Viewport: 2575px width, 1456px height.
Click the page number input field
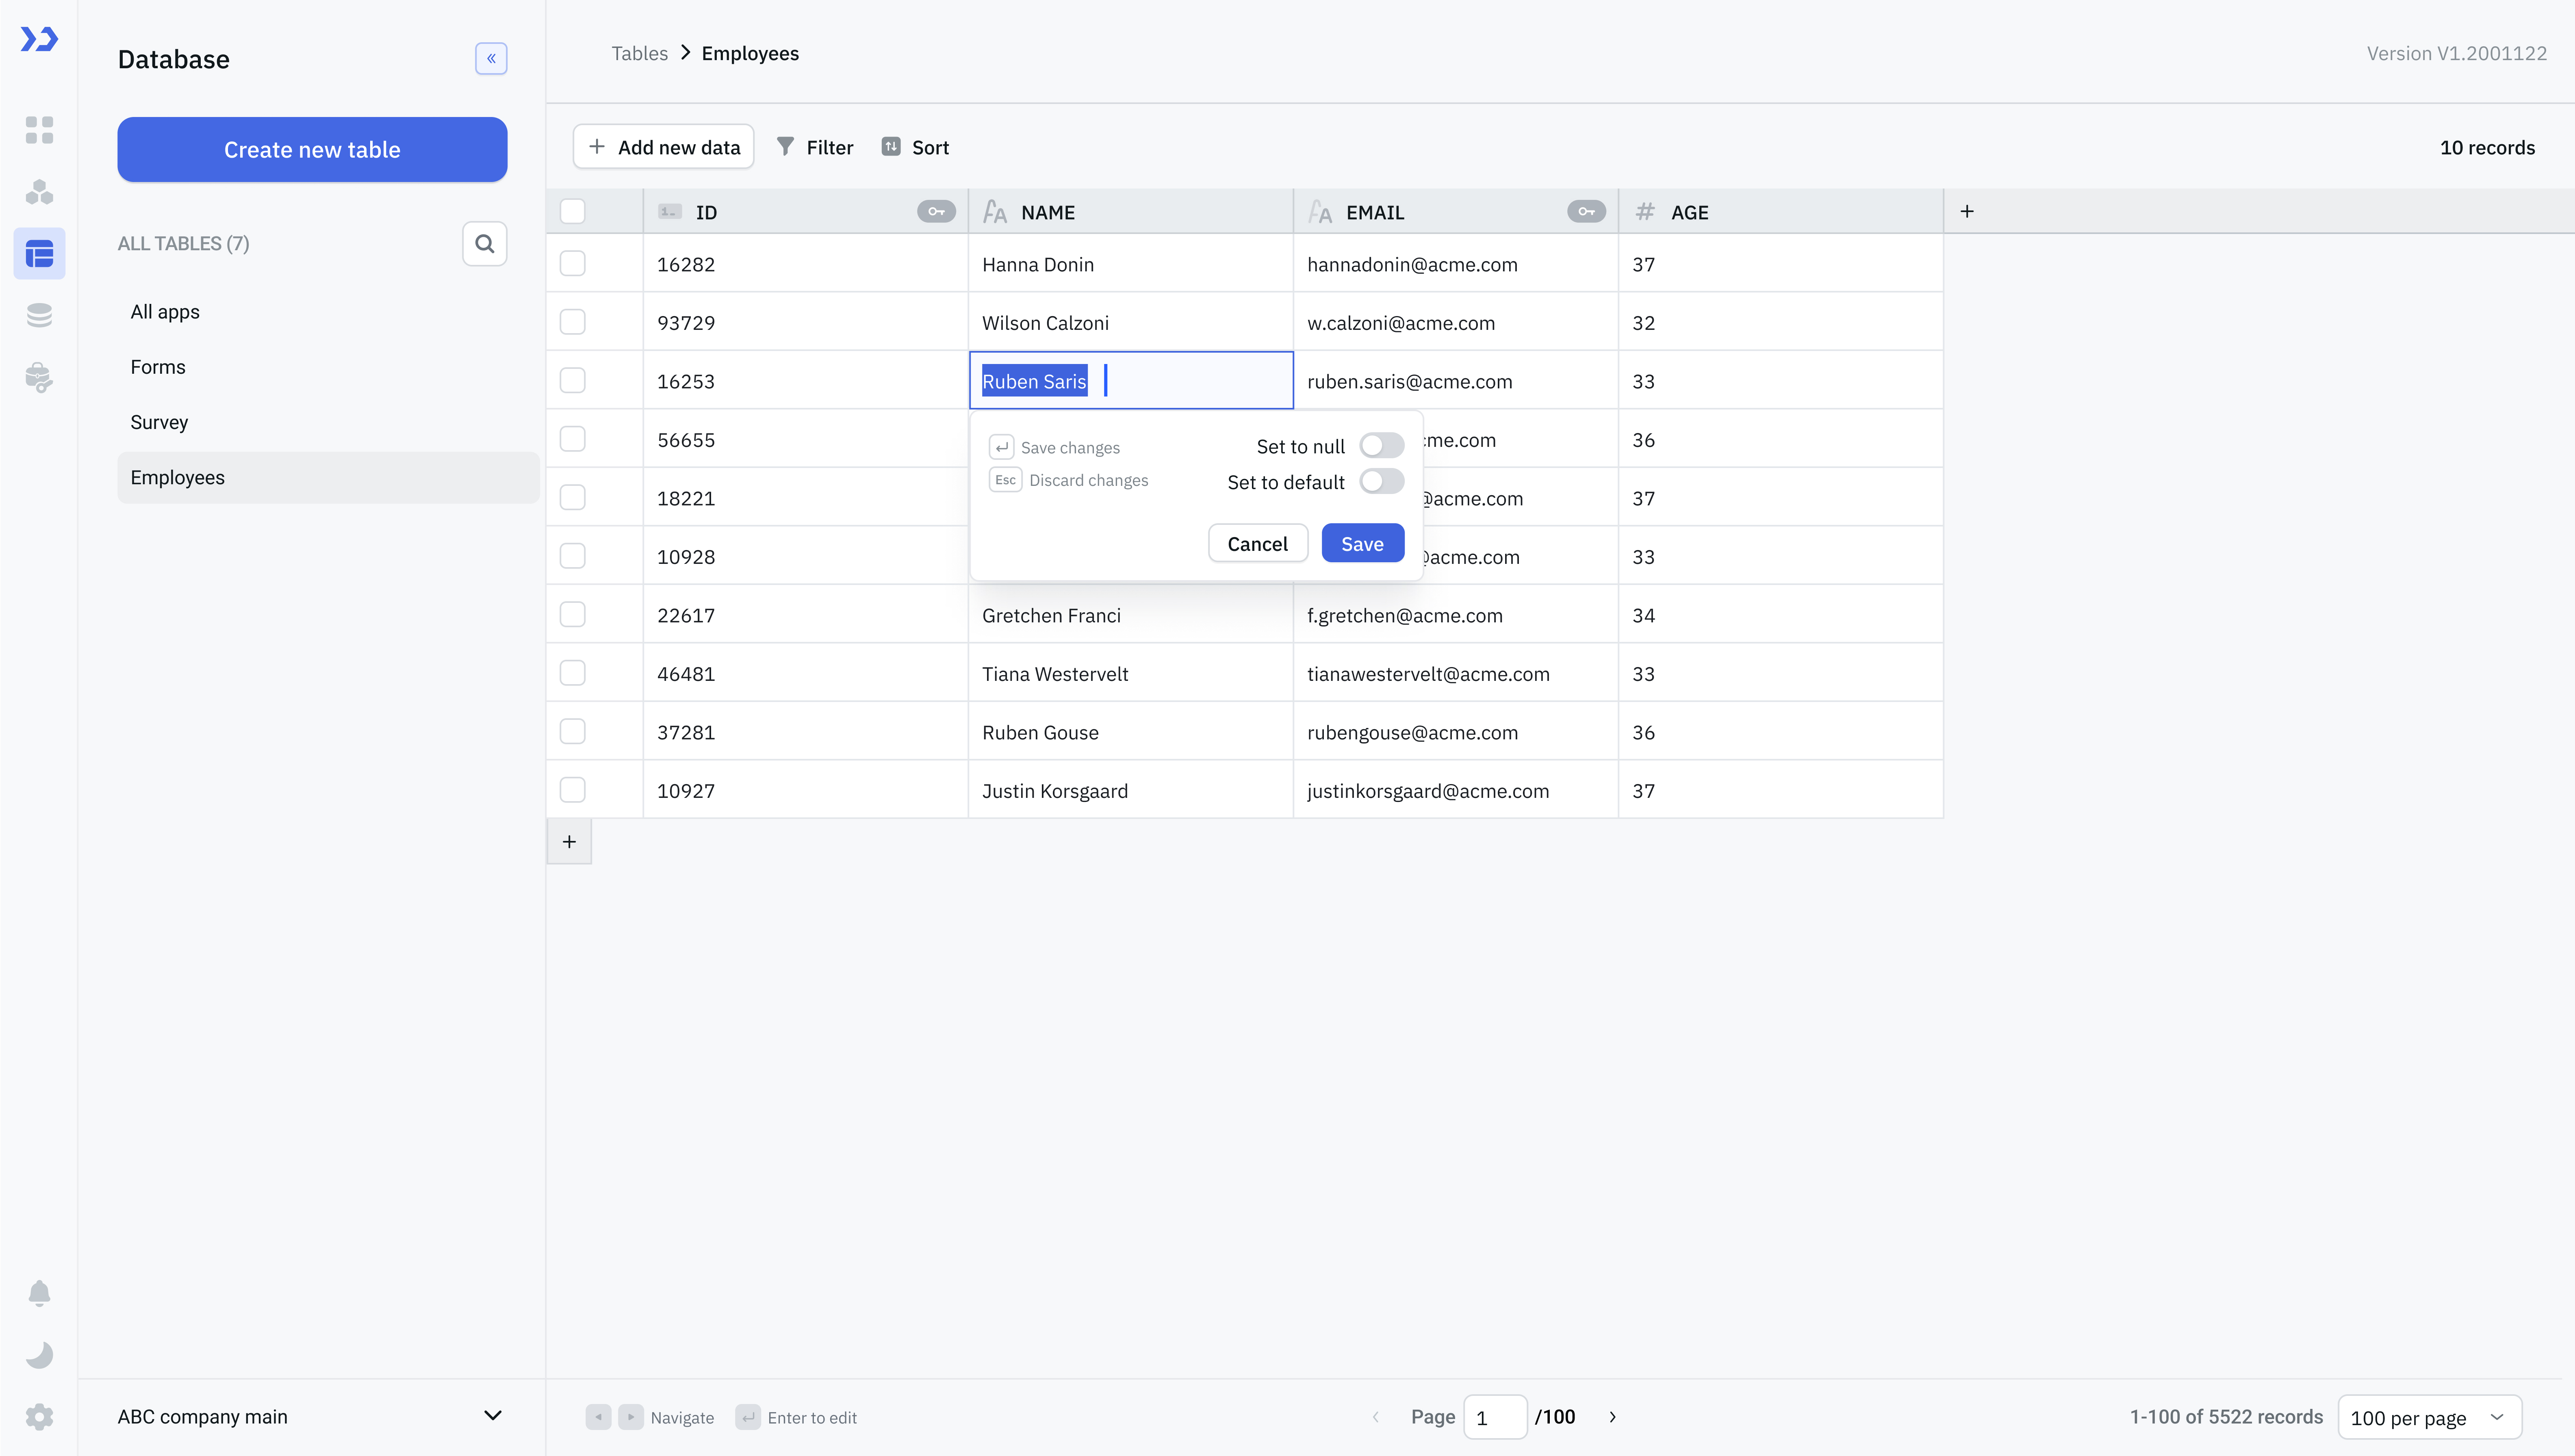(1494, 1417)
